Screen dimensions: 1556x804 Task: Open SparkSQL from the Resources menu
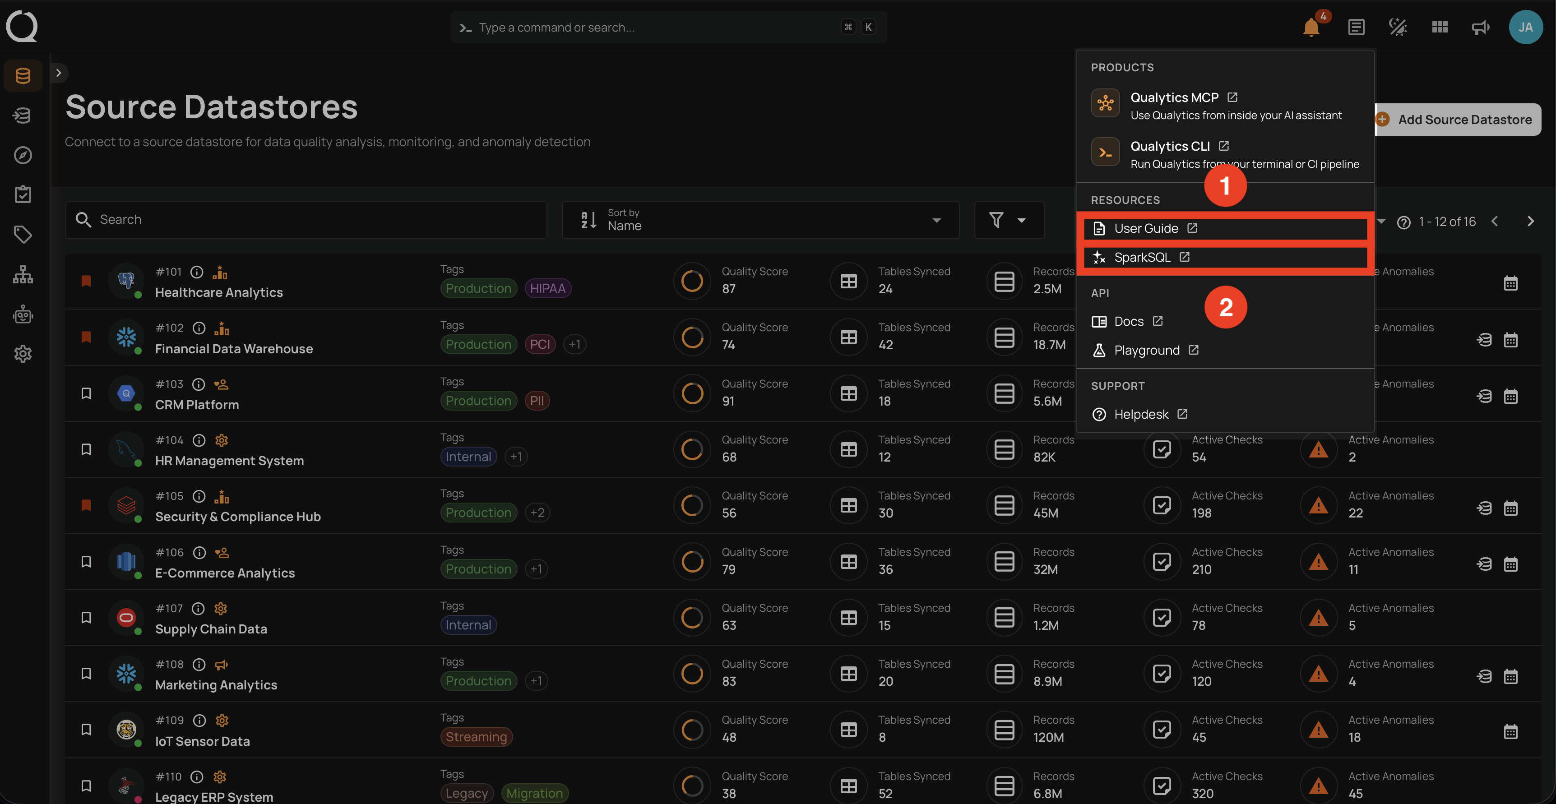(1225, 257)
